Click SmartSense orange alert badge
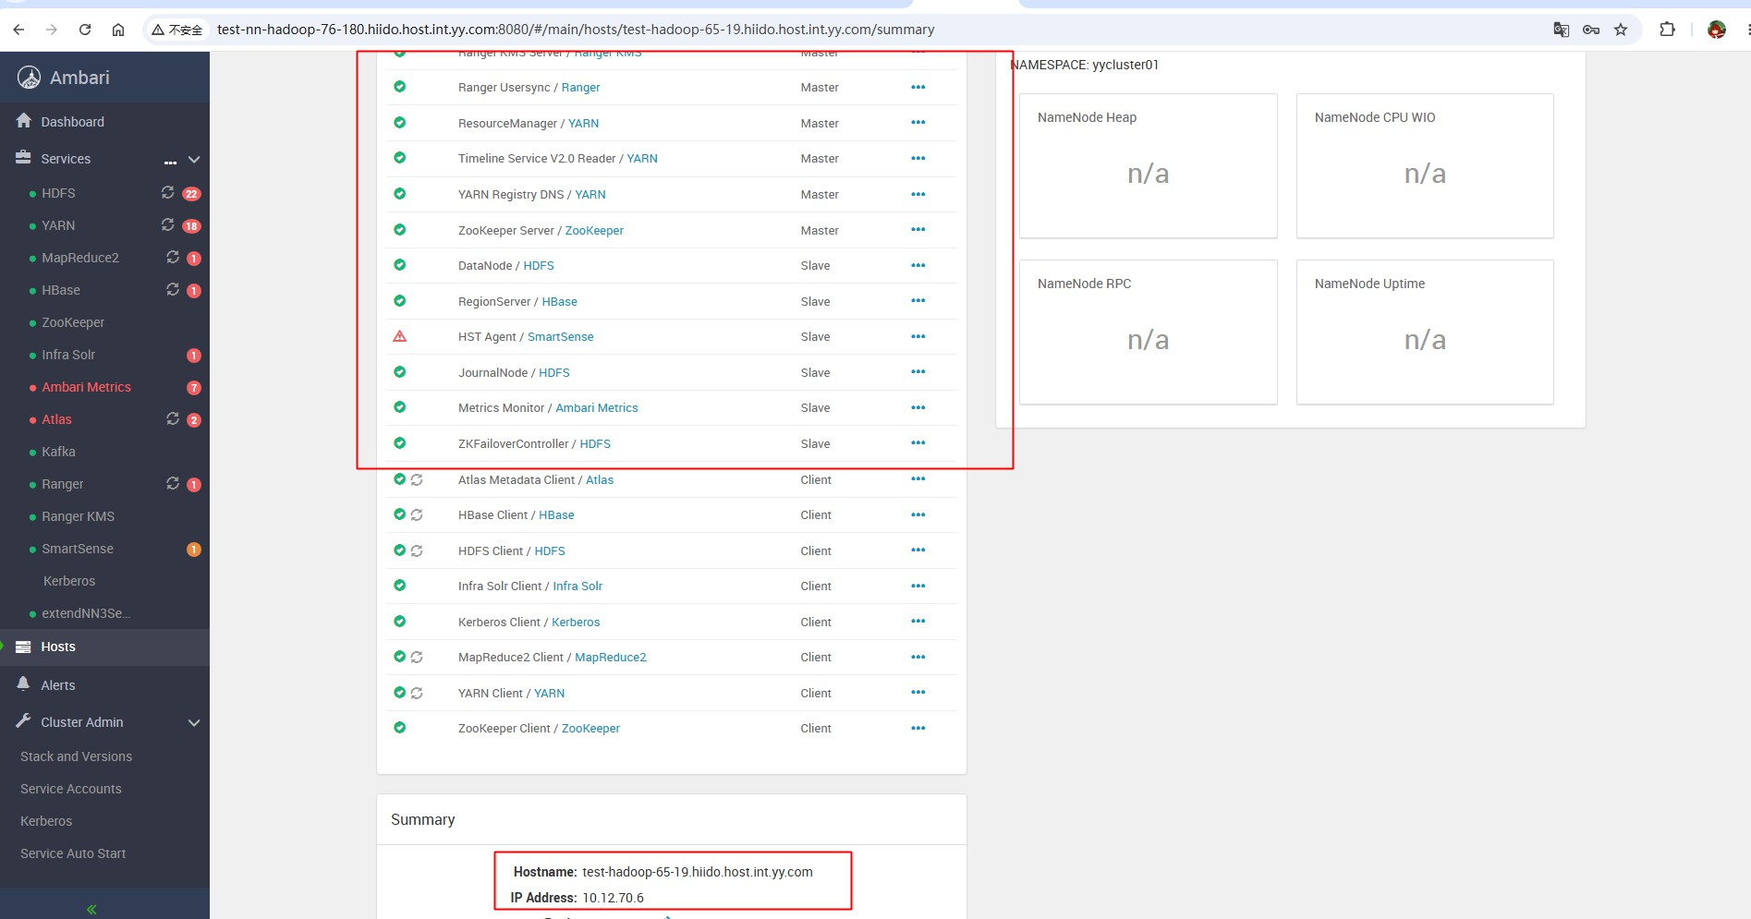 [x=194, y=550]
